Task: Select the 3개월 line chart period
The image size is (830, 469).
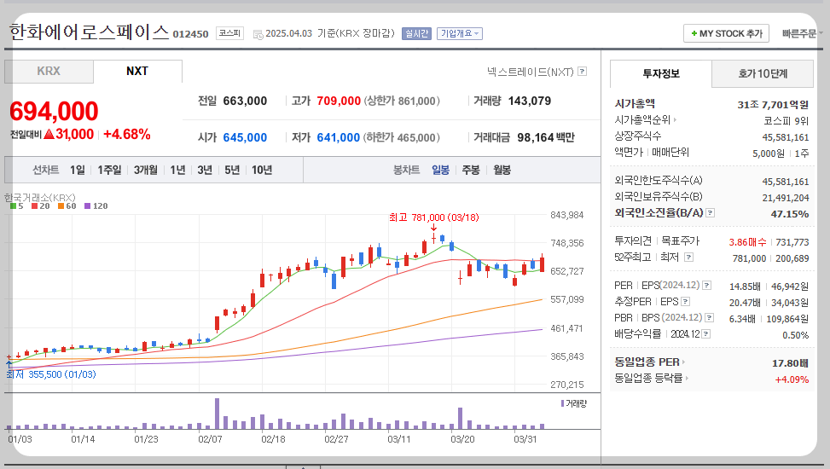Action: 145,170
